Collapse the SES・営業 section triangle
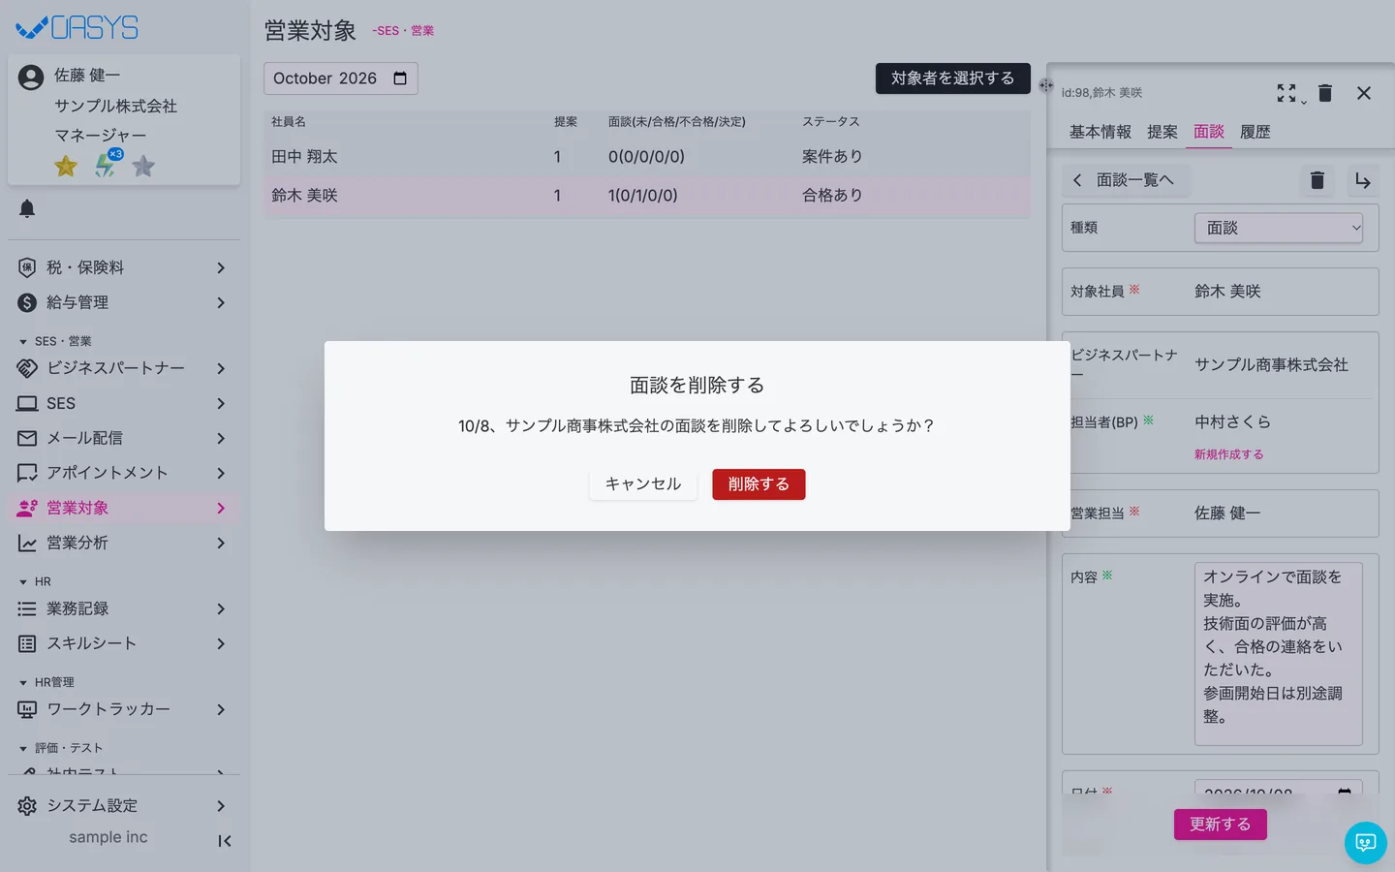Viewport: 1395px width, 872px height. [23, 342]
